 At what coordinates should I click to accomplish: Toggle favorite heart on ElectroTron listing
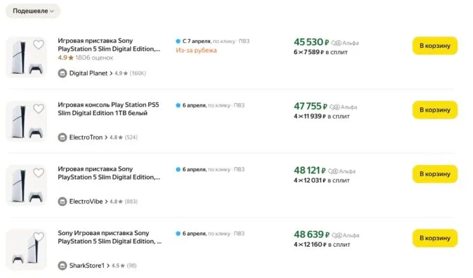coord(38,109)
